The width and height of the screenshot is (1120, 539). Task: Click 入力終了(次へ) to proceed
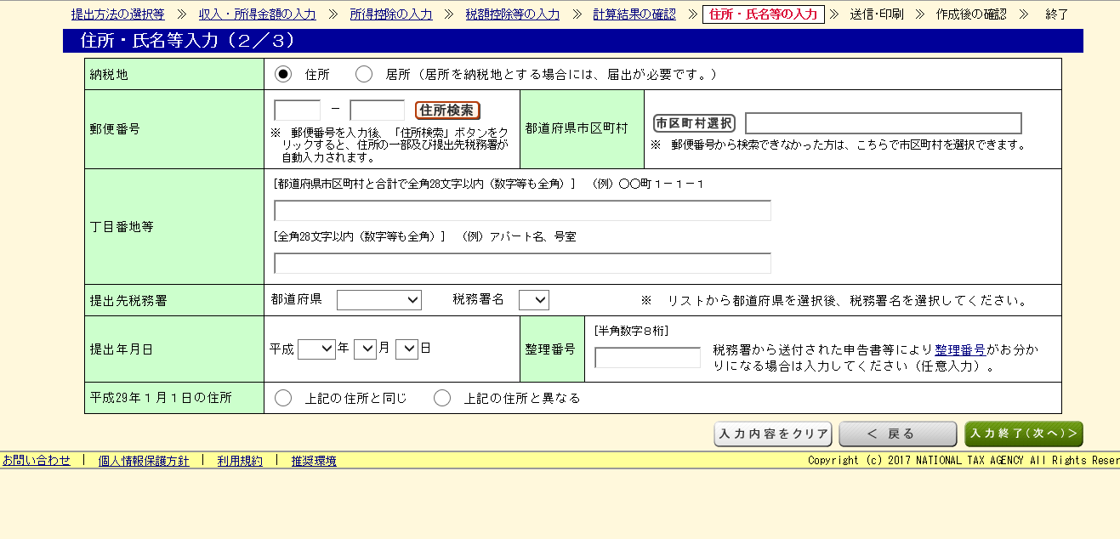point(1023,434)
